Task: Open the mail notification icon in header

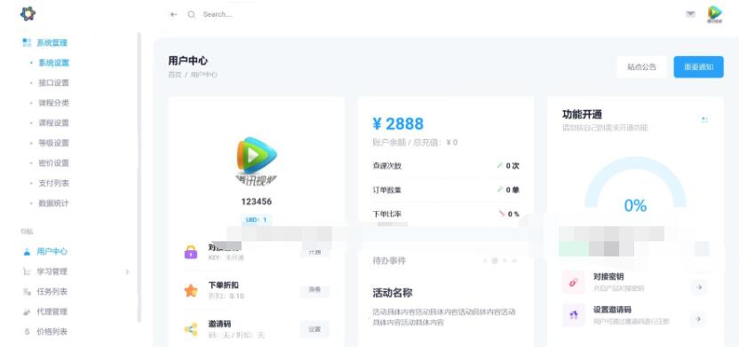Action: [x=690, y=14]
